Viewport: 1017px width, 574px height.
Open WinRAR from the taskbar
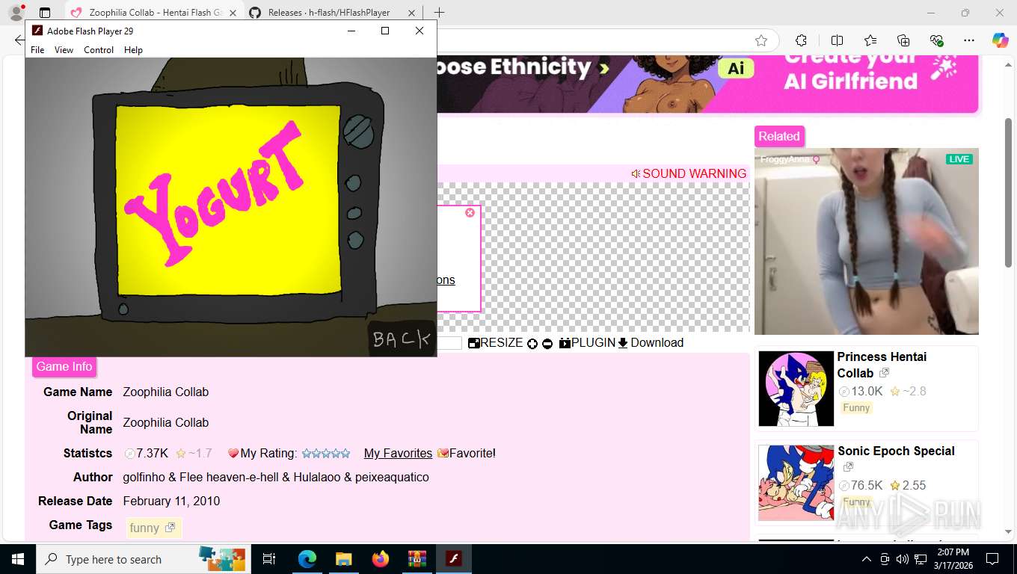[417, 559]
